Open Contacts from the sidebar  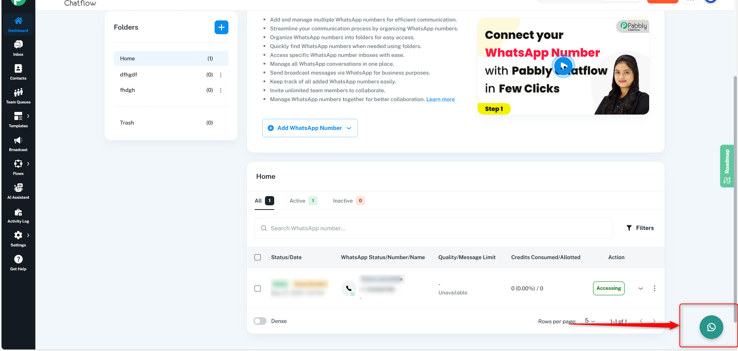pyautogui.click(x=18, y=68)
